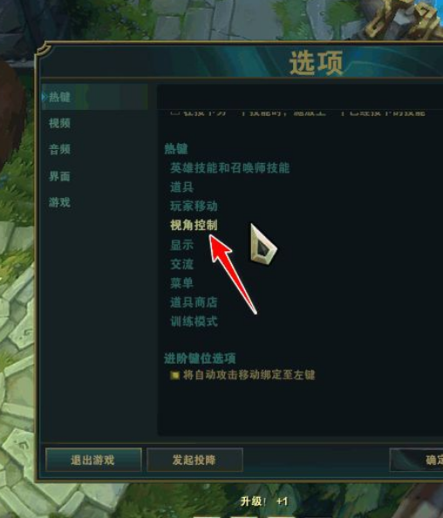Expand the 菜单 hotkey section
The width and height of the screenshot is (443, 518).
click(x=181, y=283)
